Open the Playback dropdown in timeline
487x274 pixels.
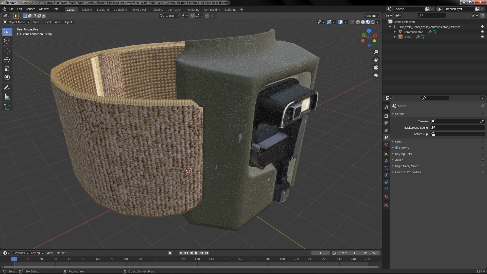(x=21, y=253)
